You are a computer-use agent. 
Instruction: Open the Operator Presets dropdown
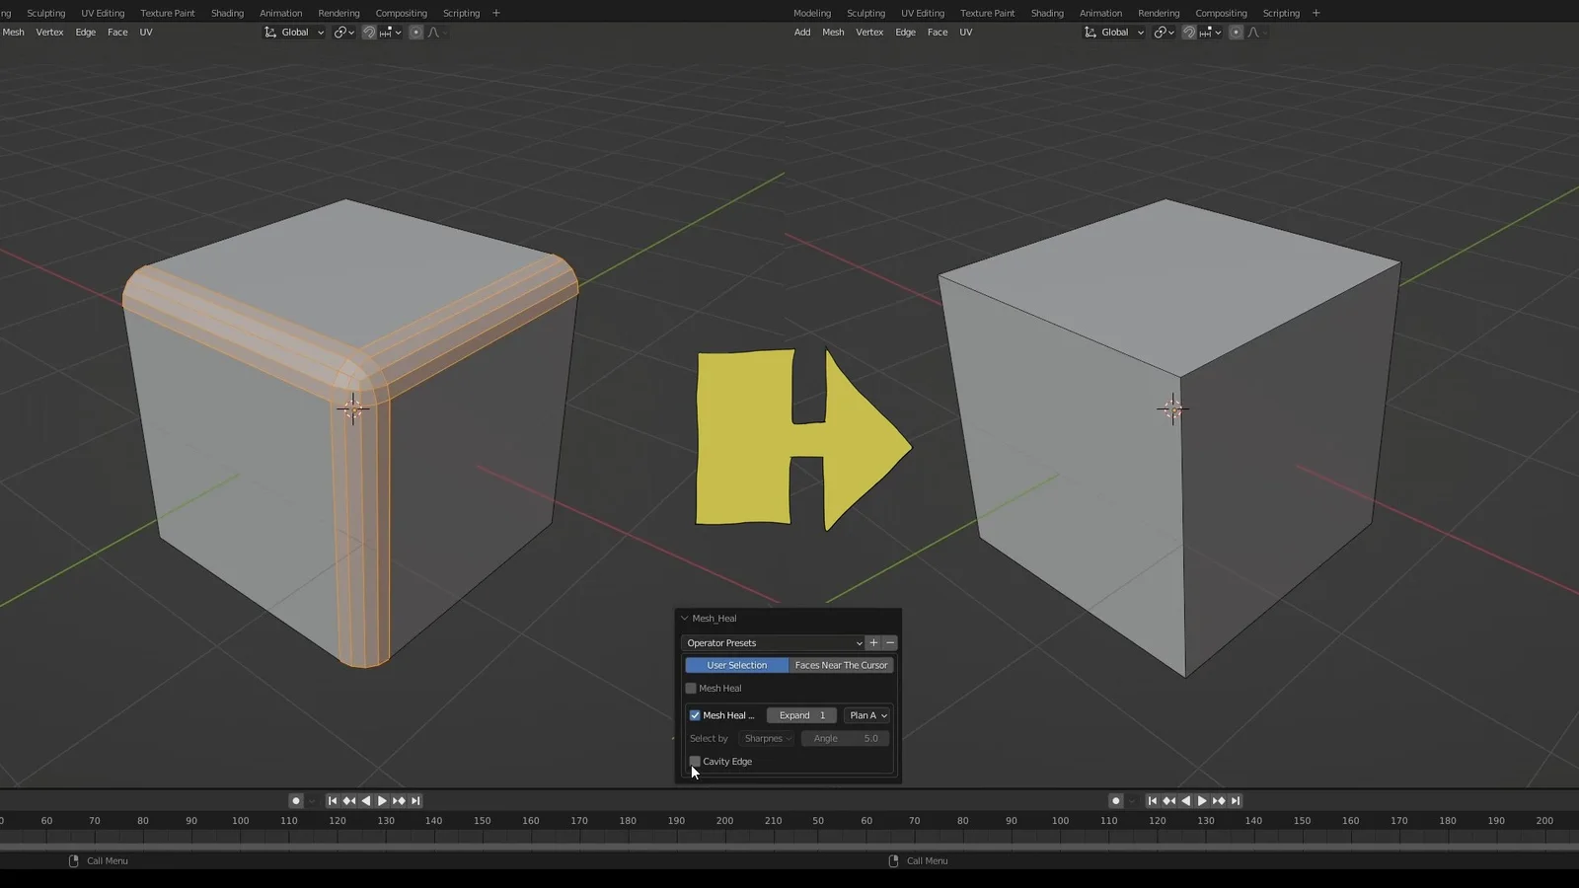772,642
